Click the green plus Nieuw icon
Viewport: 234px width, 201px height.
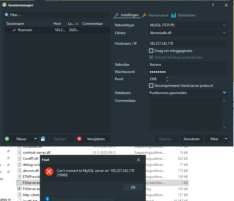7,139
